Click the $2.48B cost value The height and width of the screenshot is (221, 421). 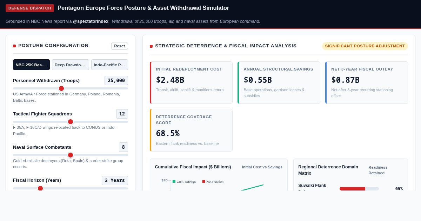pyautogui.click(x=170, y=80)
